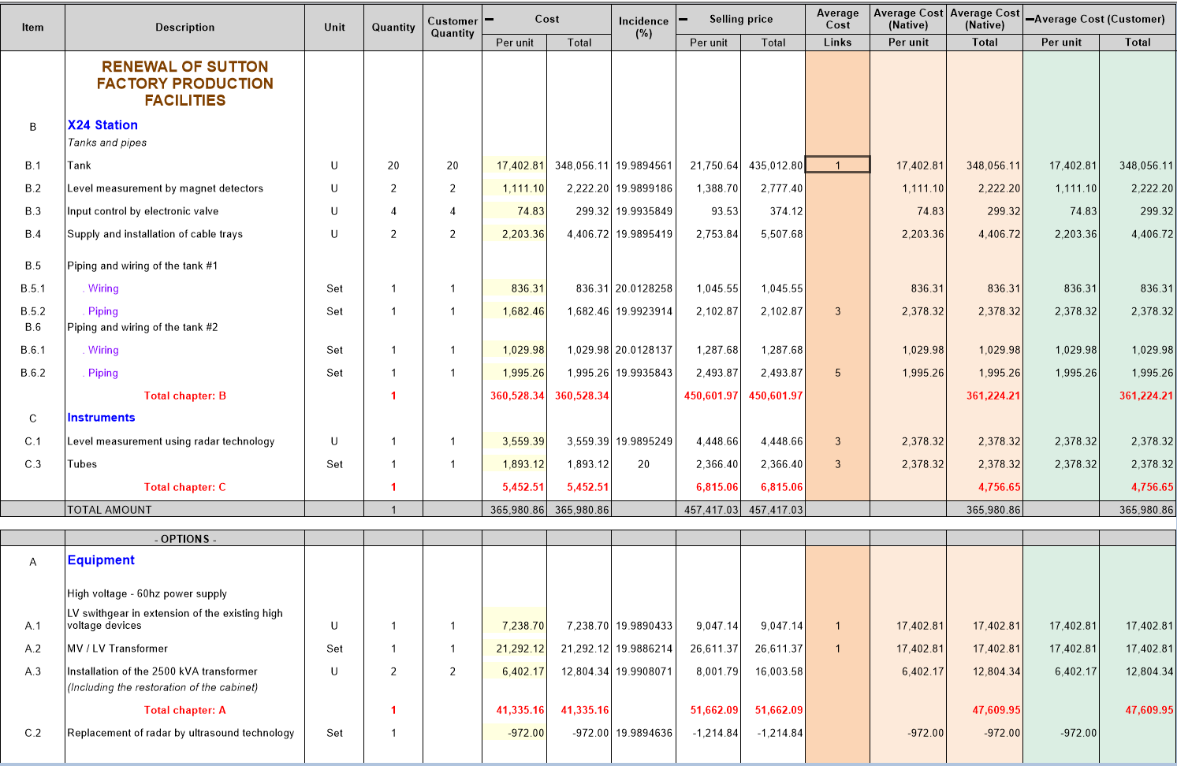Select the Customer Quantity column header

453,28
